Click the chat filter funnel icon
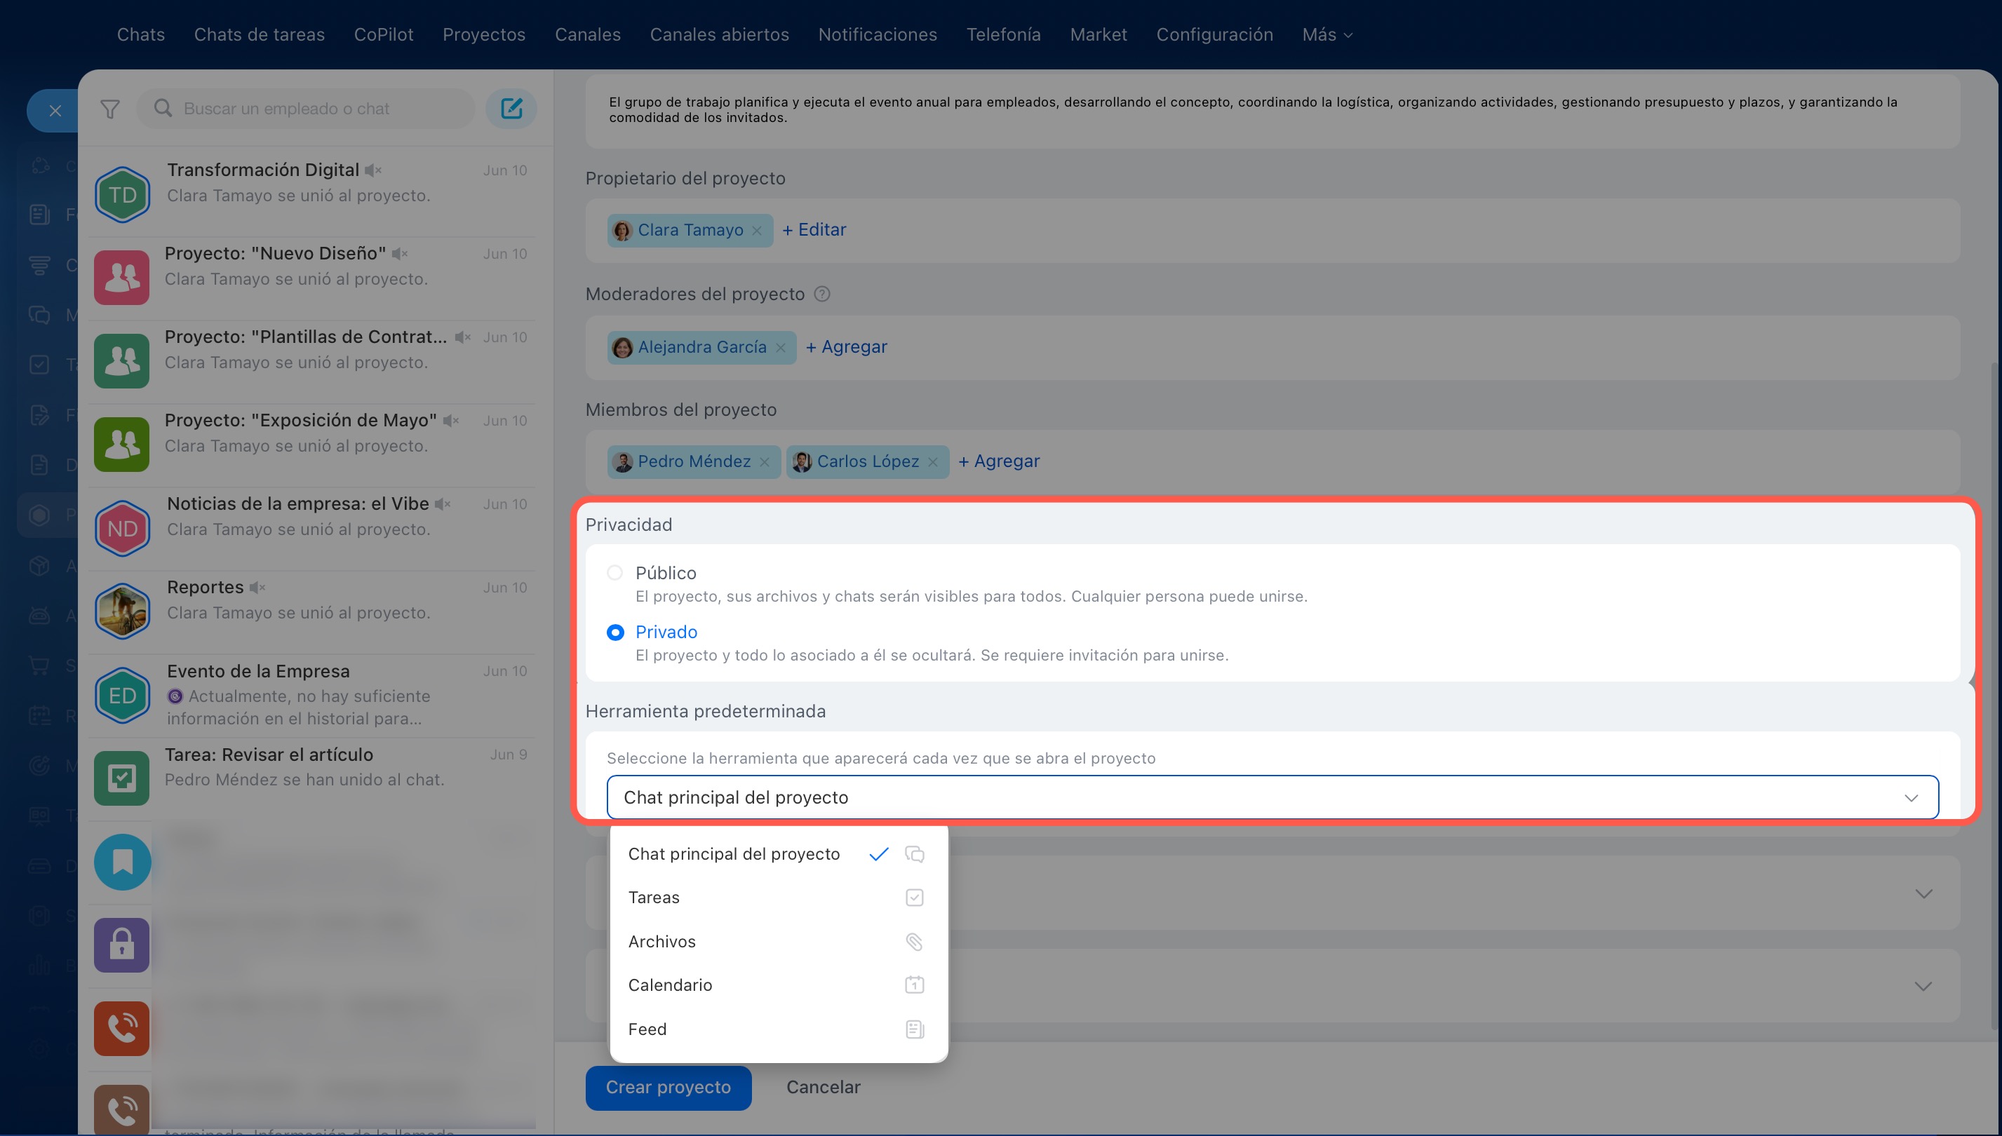The width and height of the screenshot is (2002, 1136). pos(110,109)
